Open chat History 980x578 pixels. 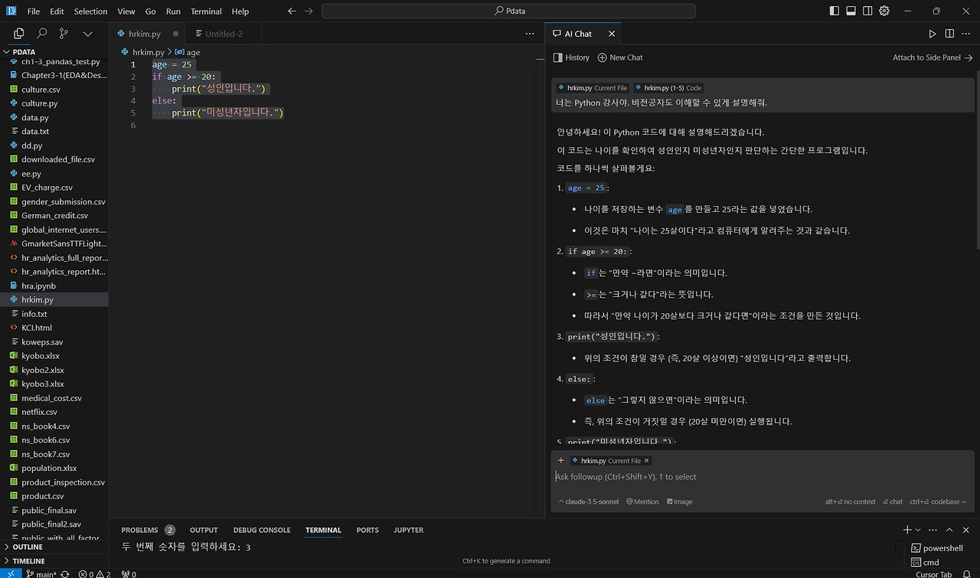coord(571,57)
